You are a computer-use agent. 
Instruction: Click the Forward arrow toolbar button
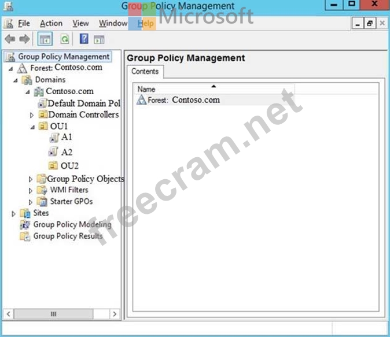tap(24, 39)
